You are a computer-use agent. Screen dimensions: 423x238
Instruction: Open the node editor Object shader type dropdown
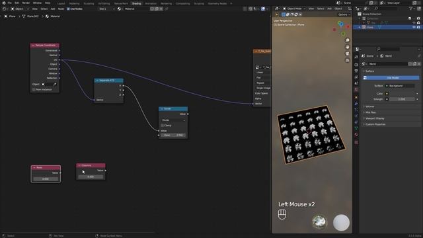tap(19, 9)
